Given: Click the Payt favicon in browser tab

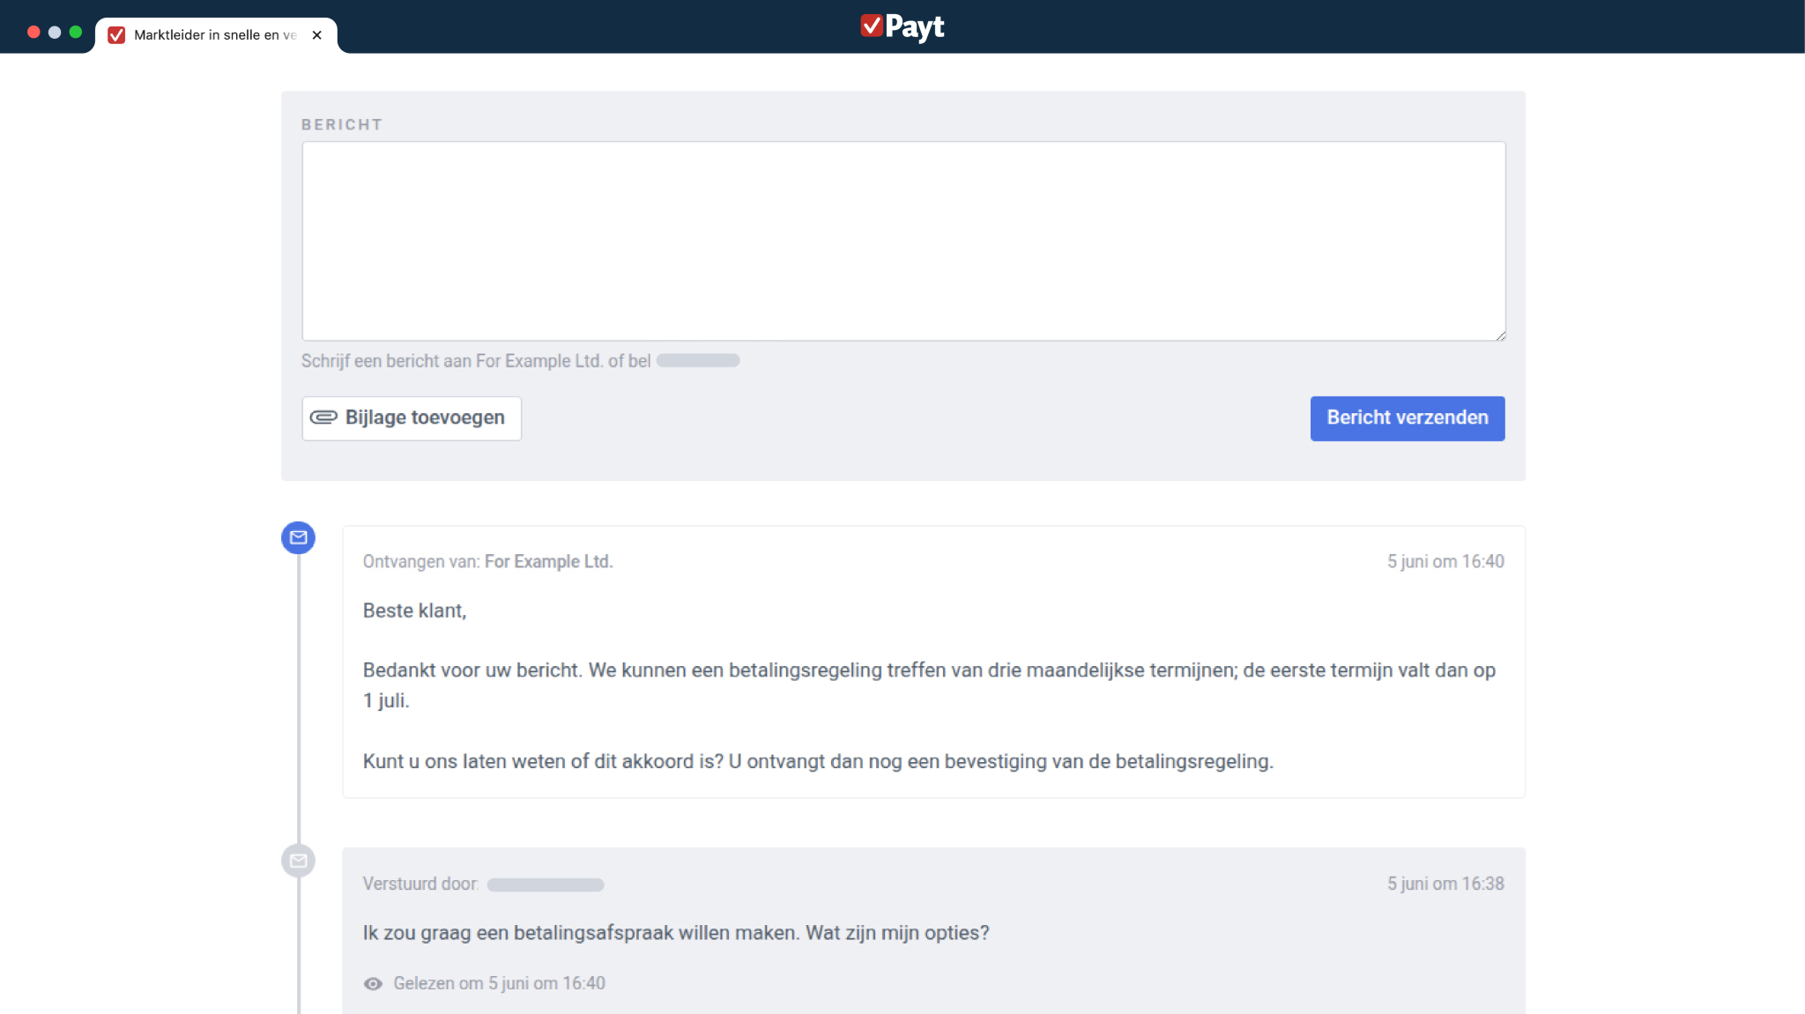Looking at the screenshot, I should pyautogui.click(x=116, y=35).
